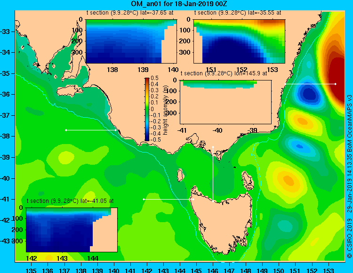353x273 pixels.
Task: Click the color bar's positive 0.5 top label
Action: click(x=155, y=78)
